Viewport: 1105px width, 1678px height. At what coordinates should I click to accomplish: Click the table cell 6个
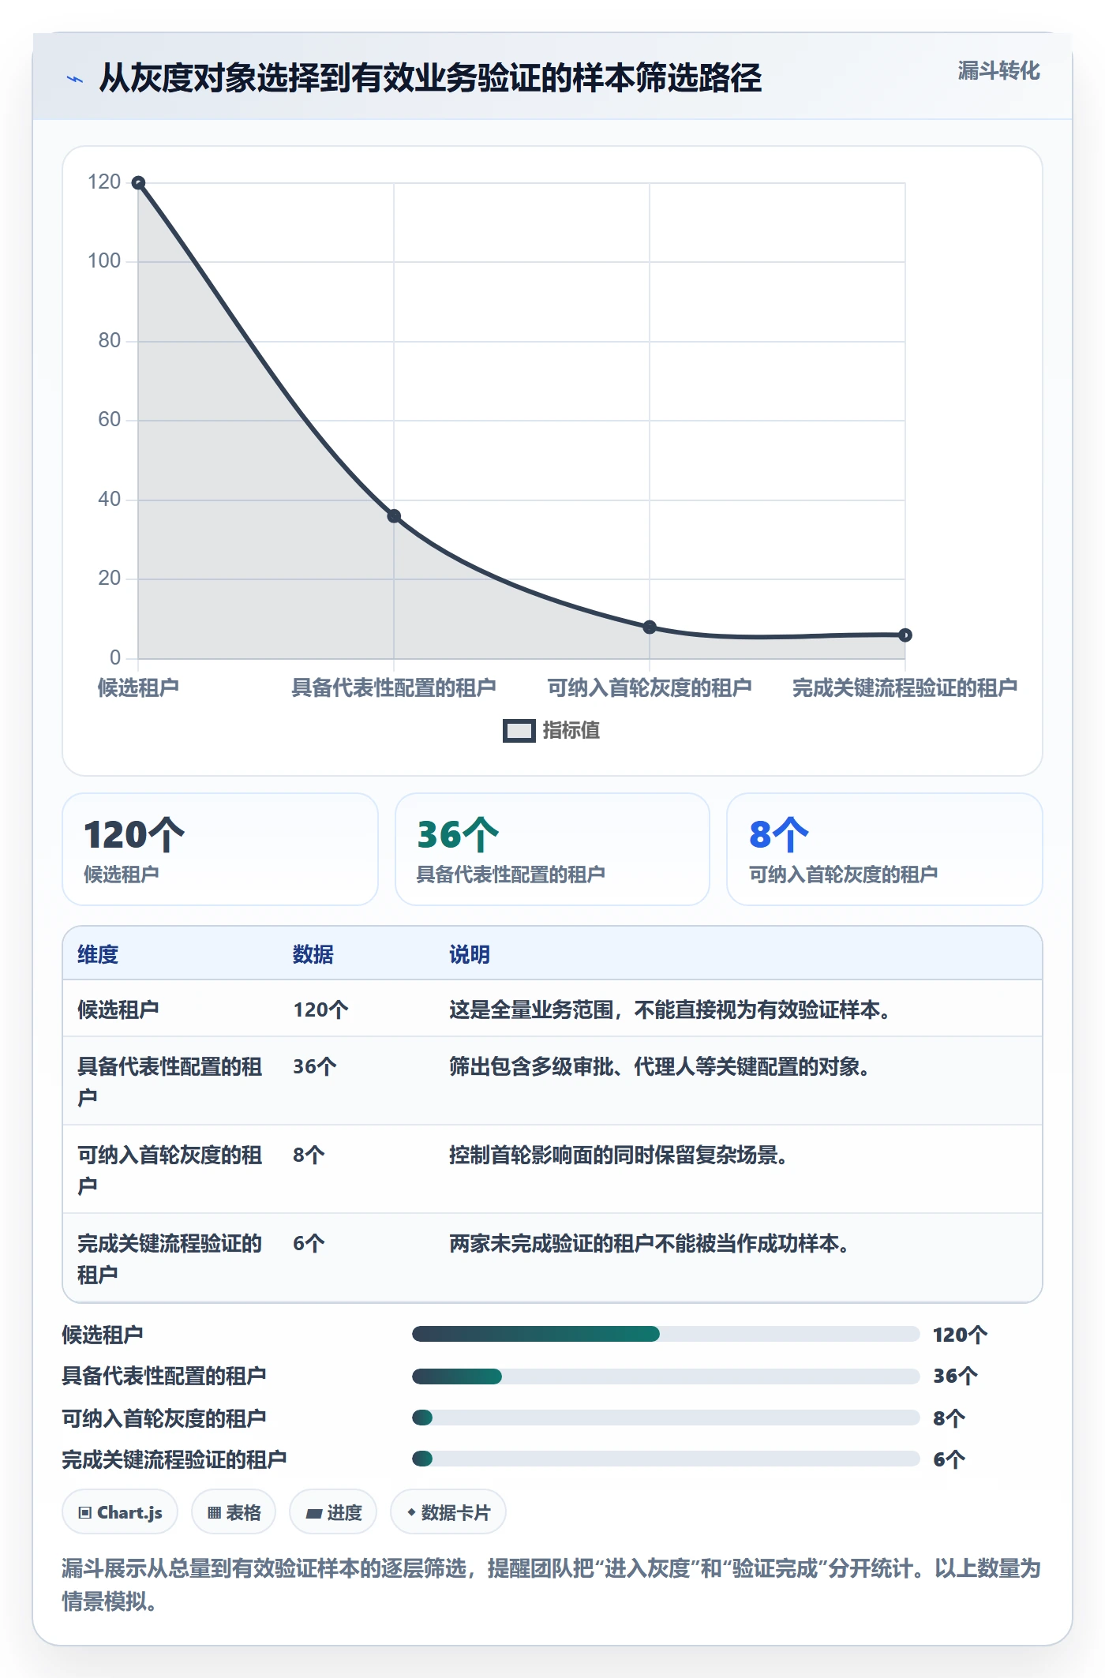coord(309,1244)
